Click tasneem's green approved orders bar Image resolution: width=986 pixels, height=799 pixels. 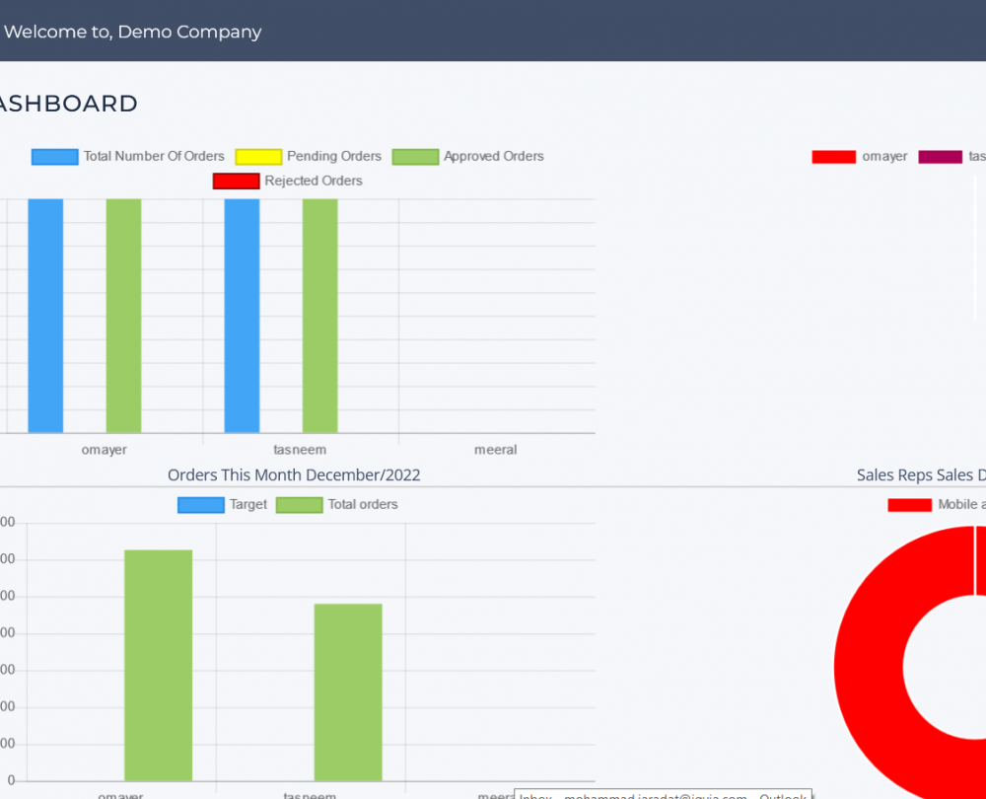(x=319, y=316)
